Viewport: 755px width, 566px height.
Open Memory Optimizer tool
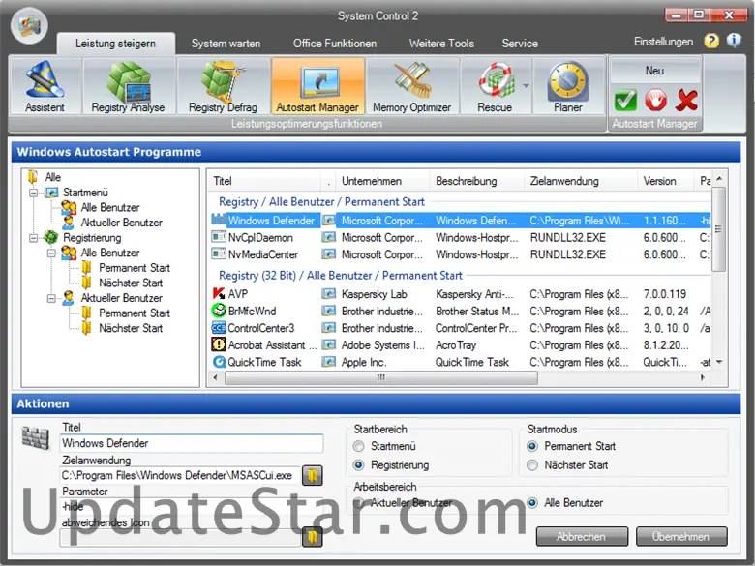[x=412, y=87]
